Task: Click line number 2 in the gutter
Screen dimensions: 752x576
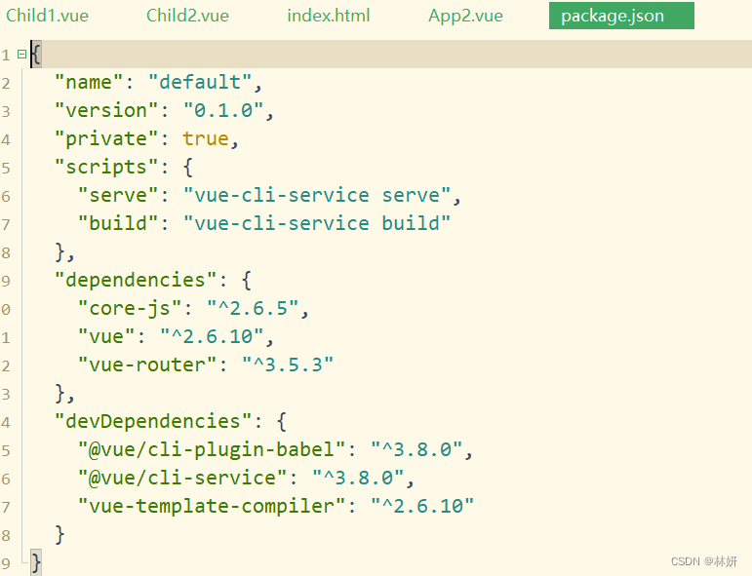Action: [6, 83]
